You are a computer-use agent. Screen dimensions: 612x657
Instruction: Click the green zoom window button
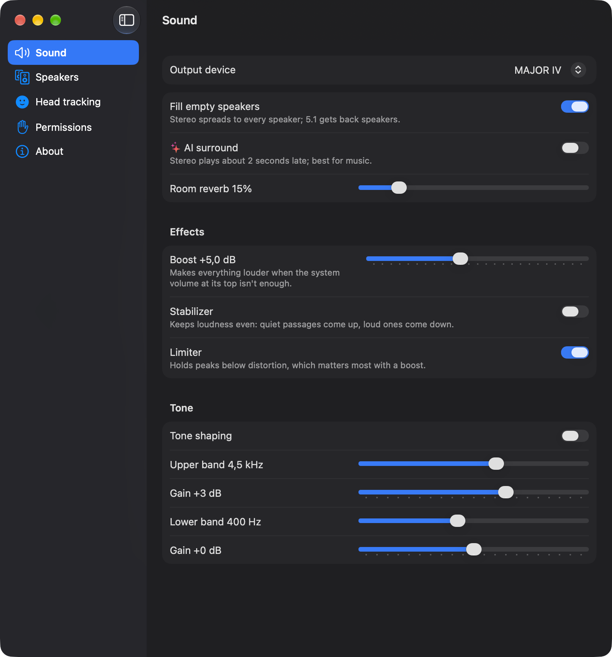[56, 20]
